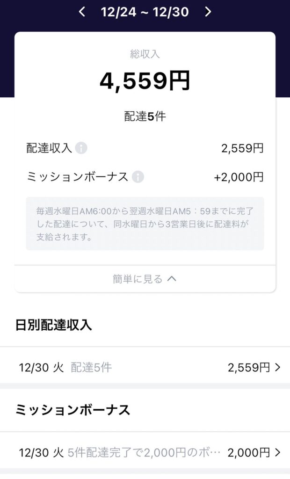Image resolution: width=290 pixels, height=479 pixels.
Task: Tap info icon beside 配達収入
Action: [81, 148]
